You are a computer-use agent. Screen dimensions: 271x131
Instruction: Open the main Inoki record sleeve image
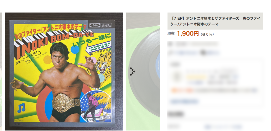[64, 71]
